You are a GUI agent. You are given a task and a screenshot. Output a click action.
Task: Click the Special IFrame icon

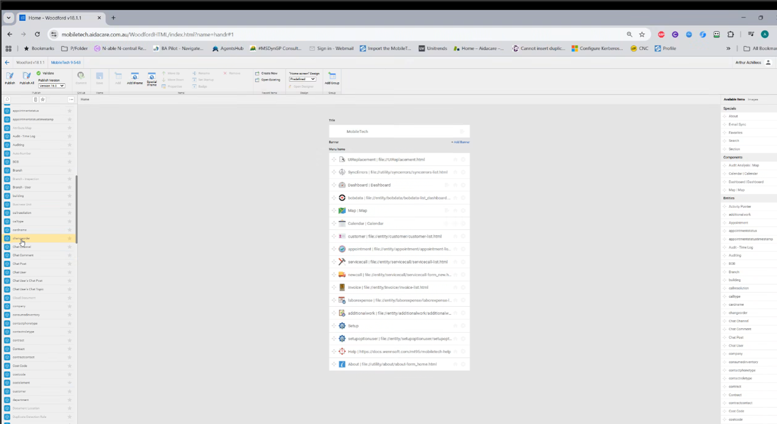[x=152, y=76]
